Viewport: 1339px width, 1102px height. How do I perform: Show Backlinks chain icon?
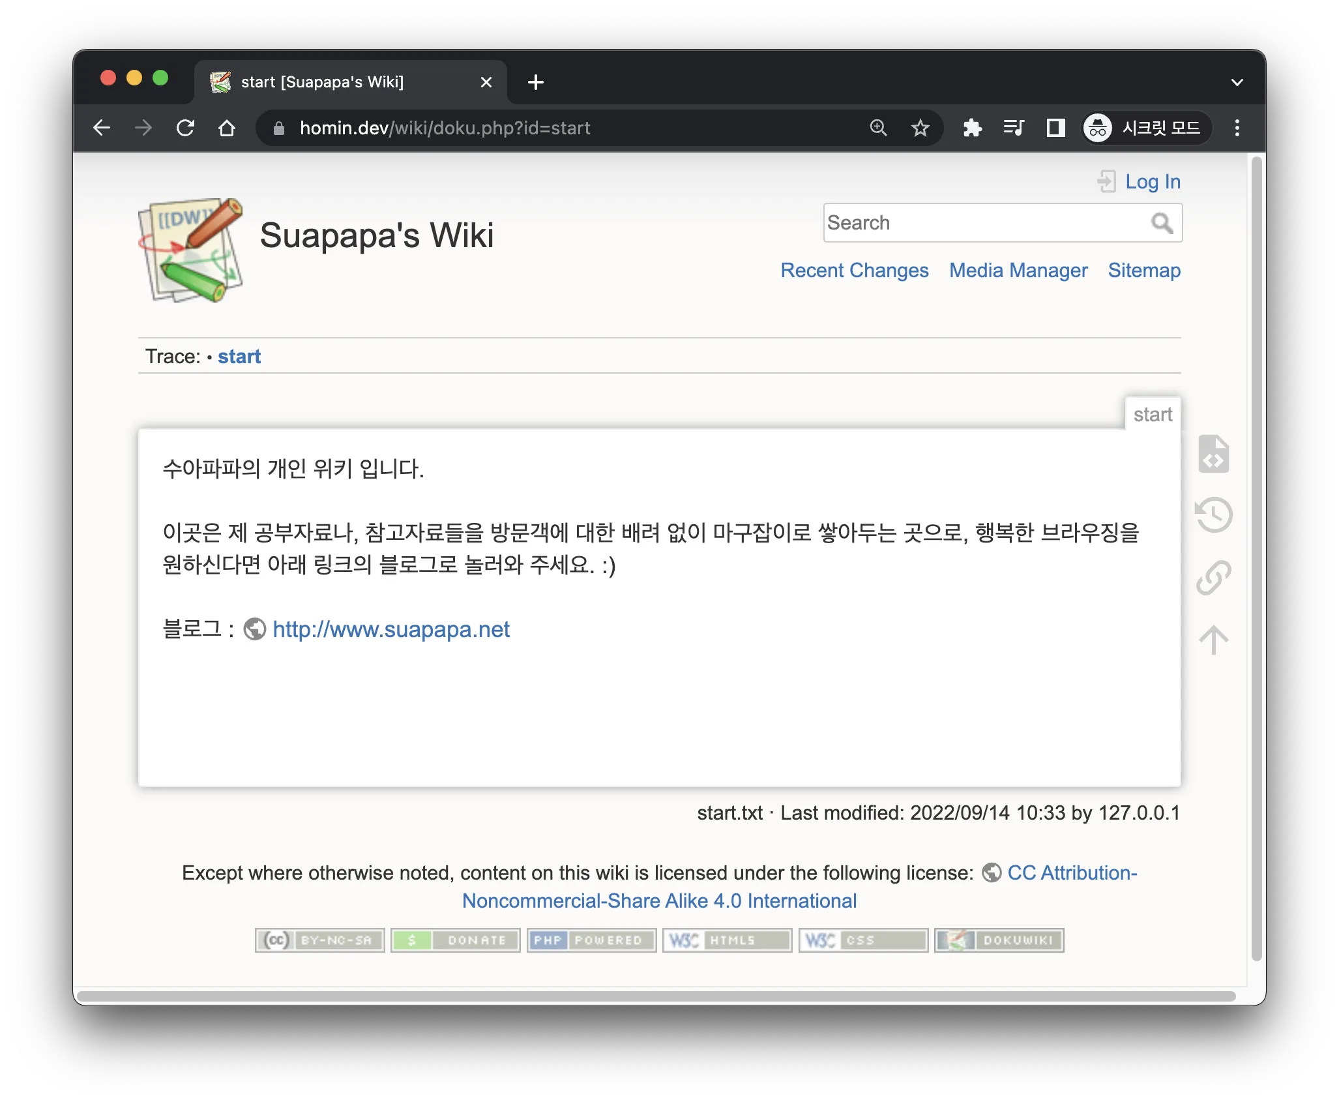click(x=1213, y=578)
